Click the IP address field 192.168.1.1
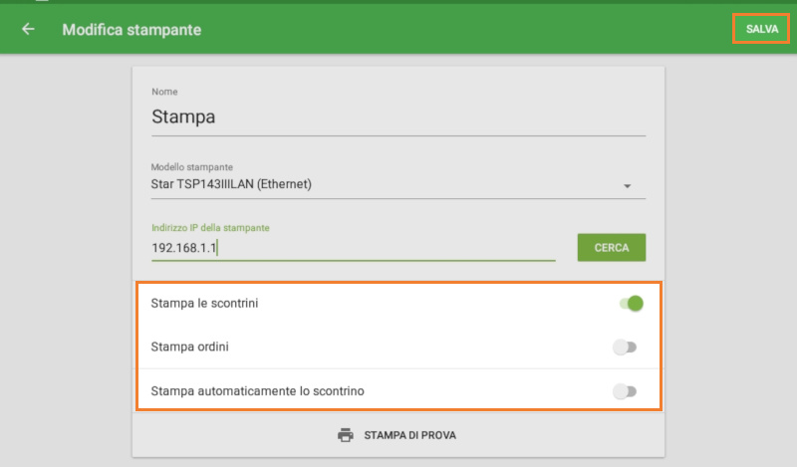The width and height of the screenshot is (797, 467). [352, 247]
